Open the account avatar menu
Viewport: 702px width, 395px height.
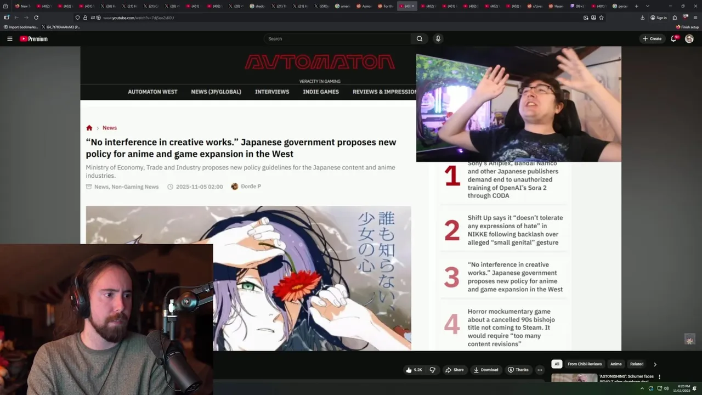(689, 38)
